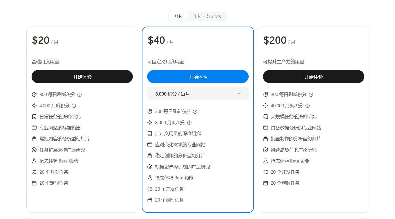Click wide research icon next to 持续高负荷的广泛研究
The image size is (395, 219).
[x=266, y=150]
